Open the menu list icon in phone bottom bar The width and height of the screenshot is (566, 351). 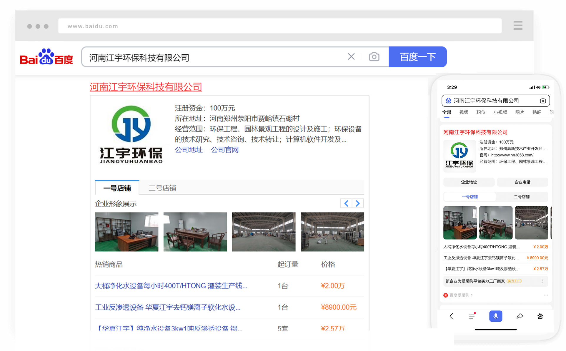(472, 316)
